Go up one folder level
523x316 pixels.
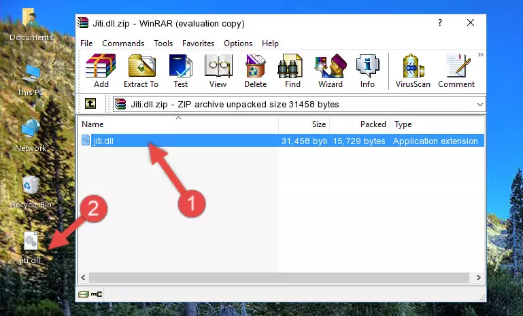[90, 104]
